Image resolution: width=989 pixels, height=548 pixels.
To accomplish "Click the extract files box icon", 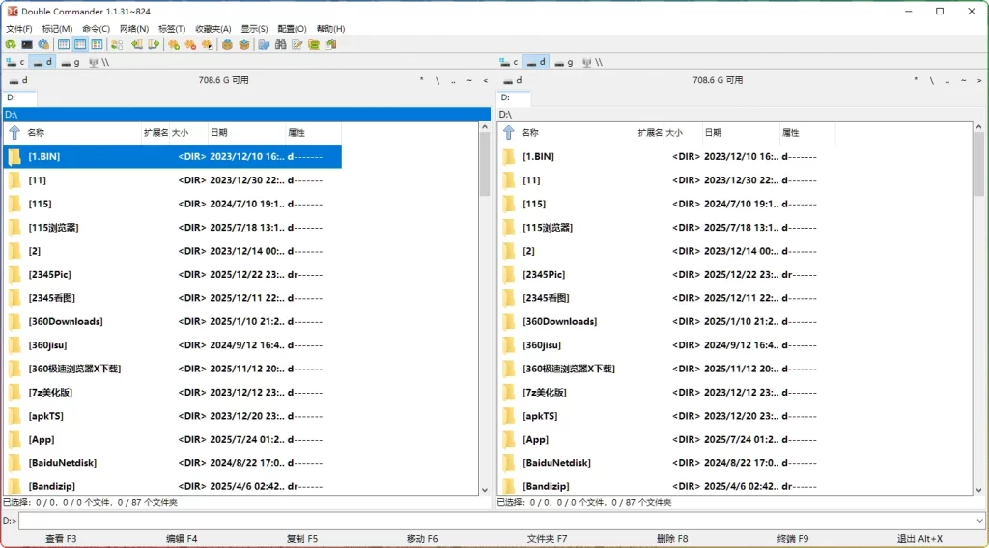I will [244, 44].
